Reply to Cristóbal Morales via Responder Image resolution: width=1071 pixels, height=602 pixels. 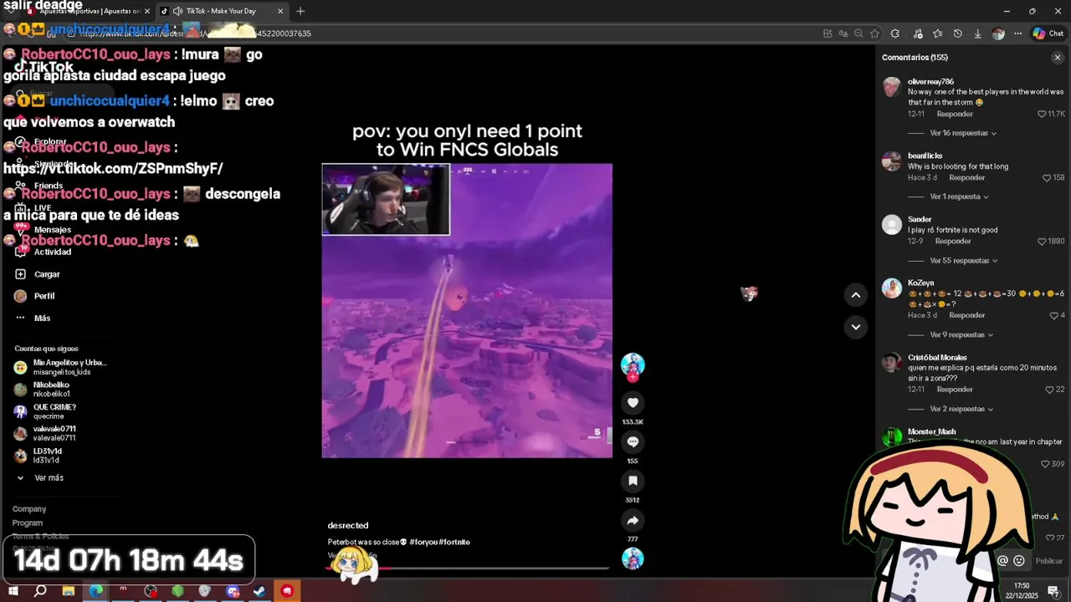(955, 390)
